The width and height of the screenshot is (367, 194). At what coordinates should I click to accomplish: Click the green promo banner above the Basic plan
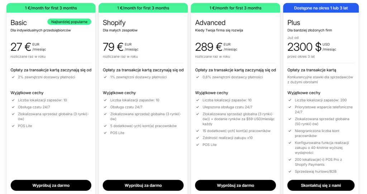51,8
